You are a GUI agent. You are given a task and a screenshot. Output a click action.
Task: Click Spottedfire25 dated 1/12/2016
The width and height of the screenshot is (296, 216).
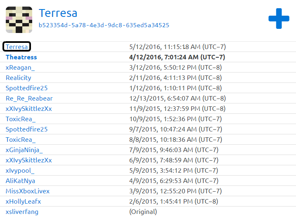26,88
